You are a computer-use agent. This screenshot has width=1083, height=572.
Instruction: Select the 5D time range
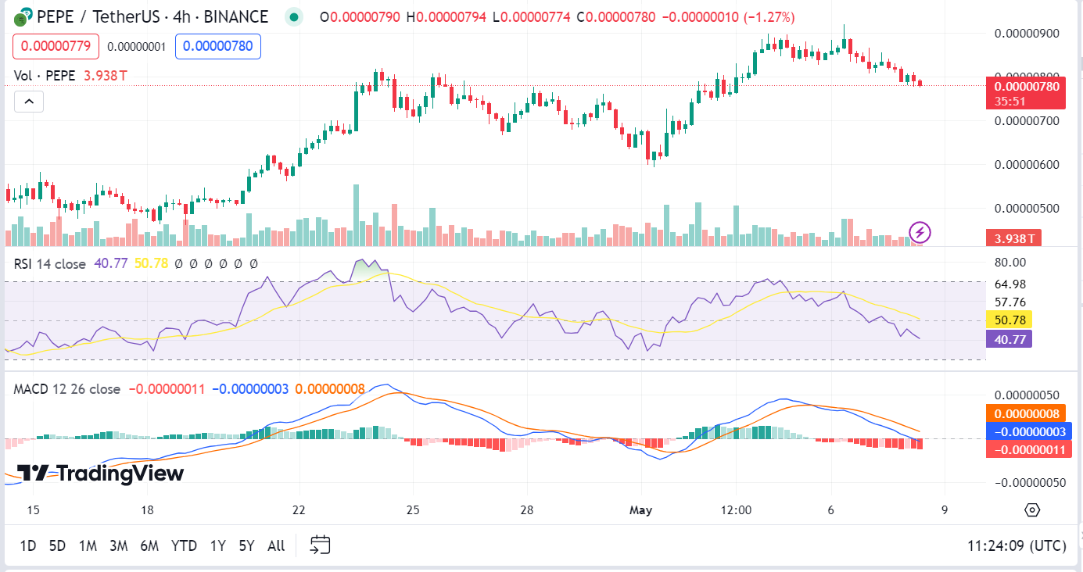pyautogui.click(x=57, y=545)
